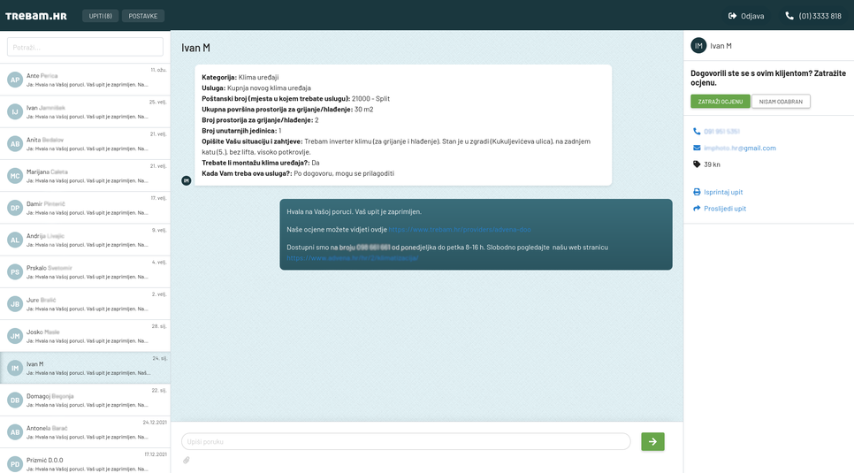Click the price tag icon showing 39 kn
The height and width of the screenshot is (473, 854).
tap(697, 164)
